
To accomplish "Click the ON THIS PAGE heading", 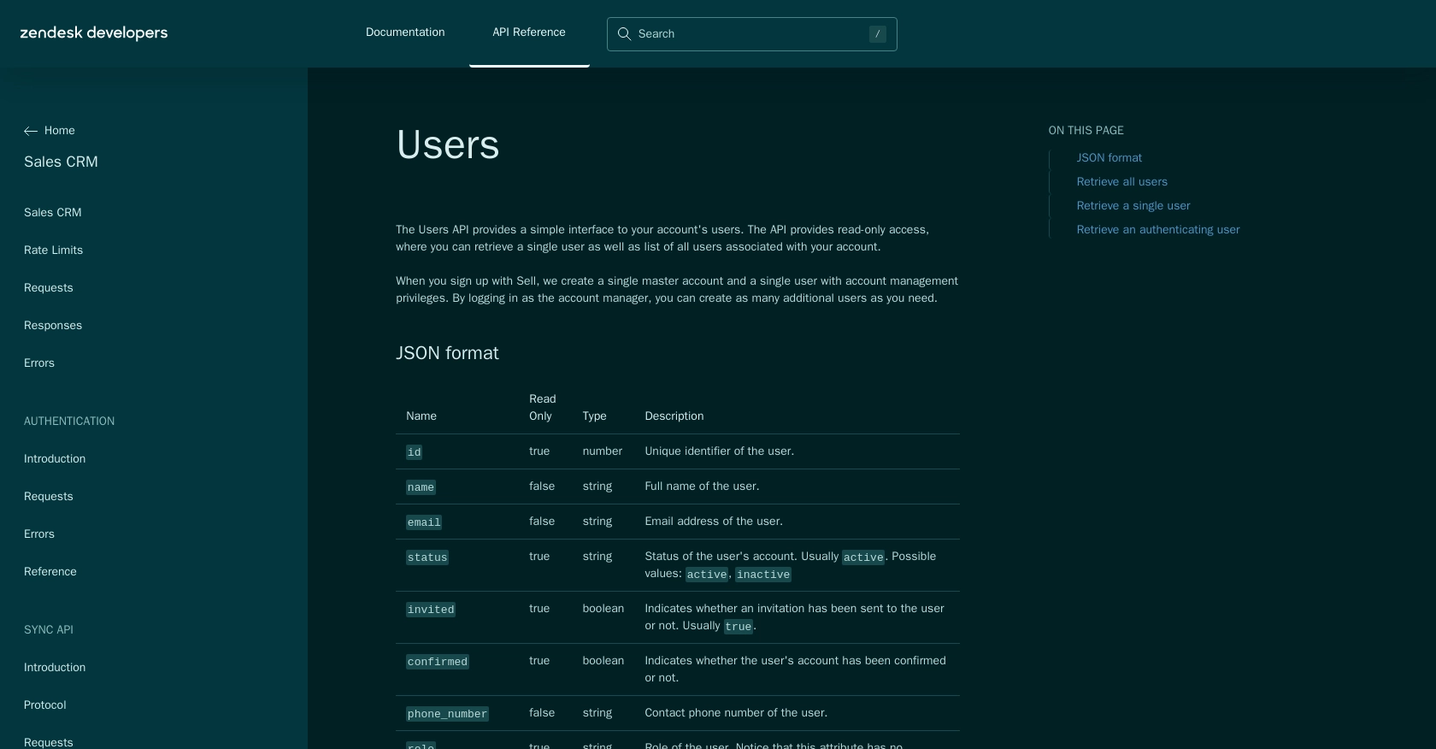I will (1086, 131).
